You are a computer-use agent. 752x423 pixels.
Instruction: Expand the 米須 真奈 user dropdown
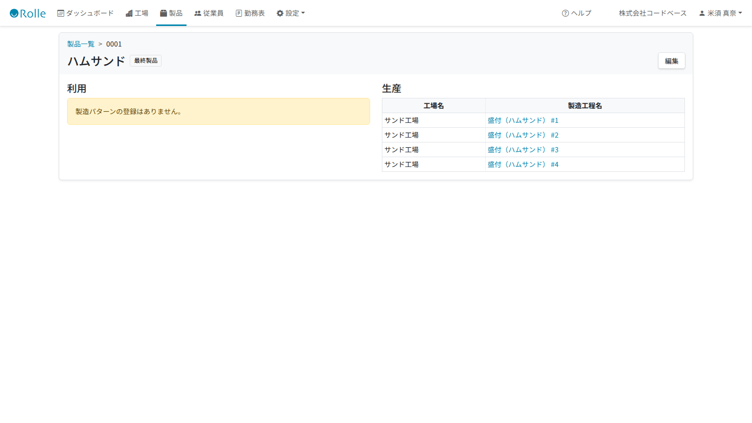point(721,13)
